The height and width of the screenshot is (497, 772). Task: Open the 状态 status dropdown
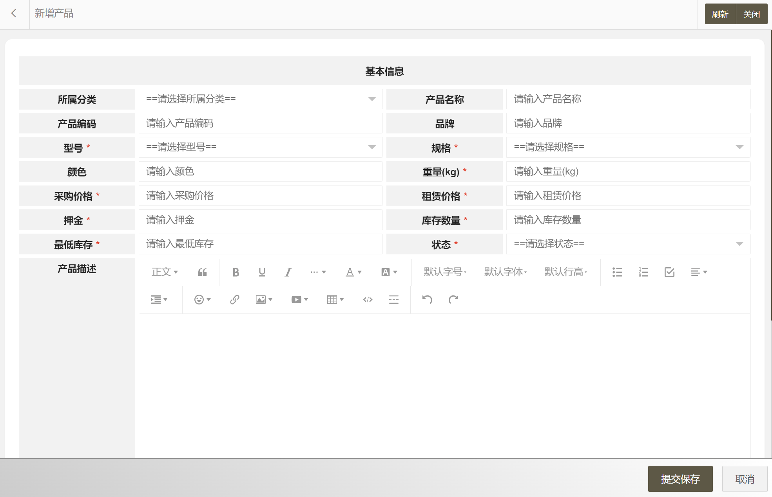[x=628, y=244]
